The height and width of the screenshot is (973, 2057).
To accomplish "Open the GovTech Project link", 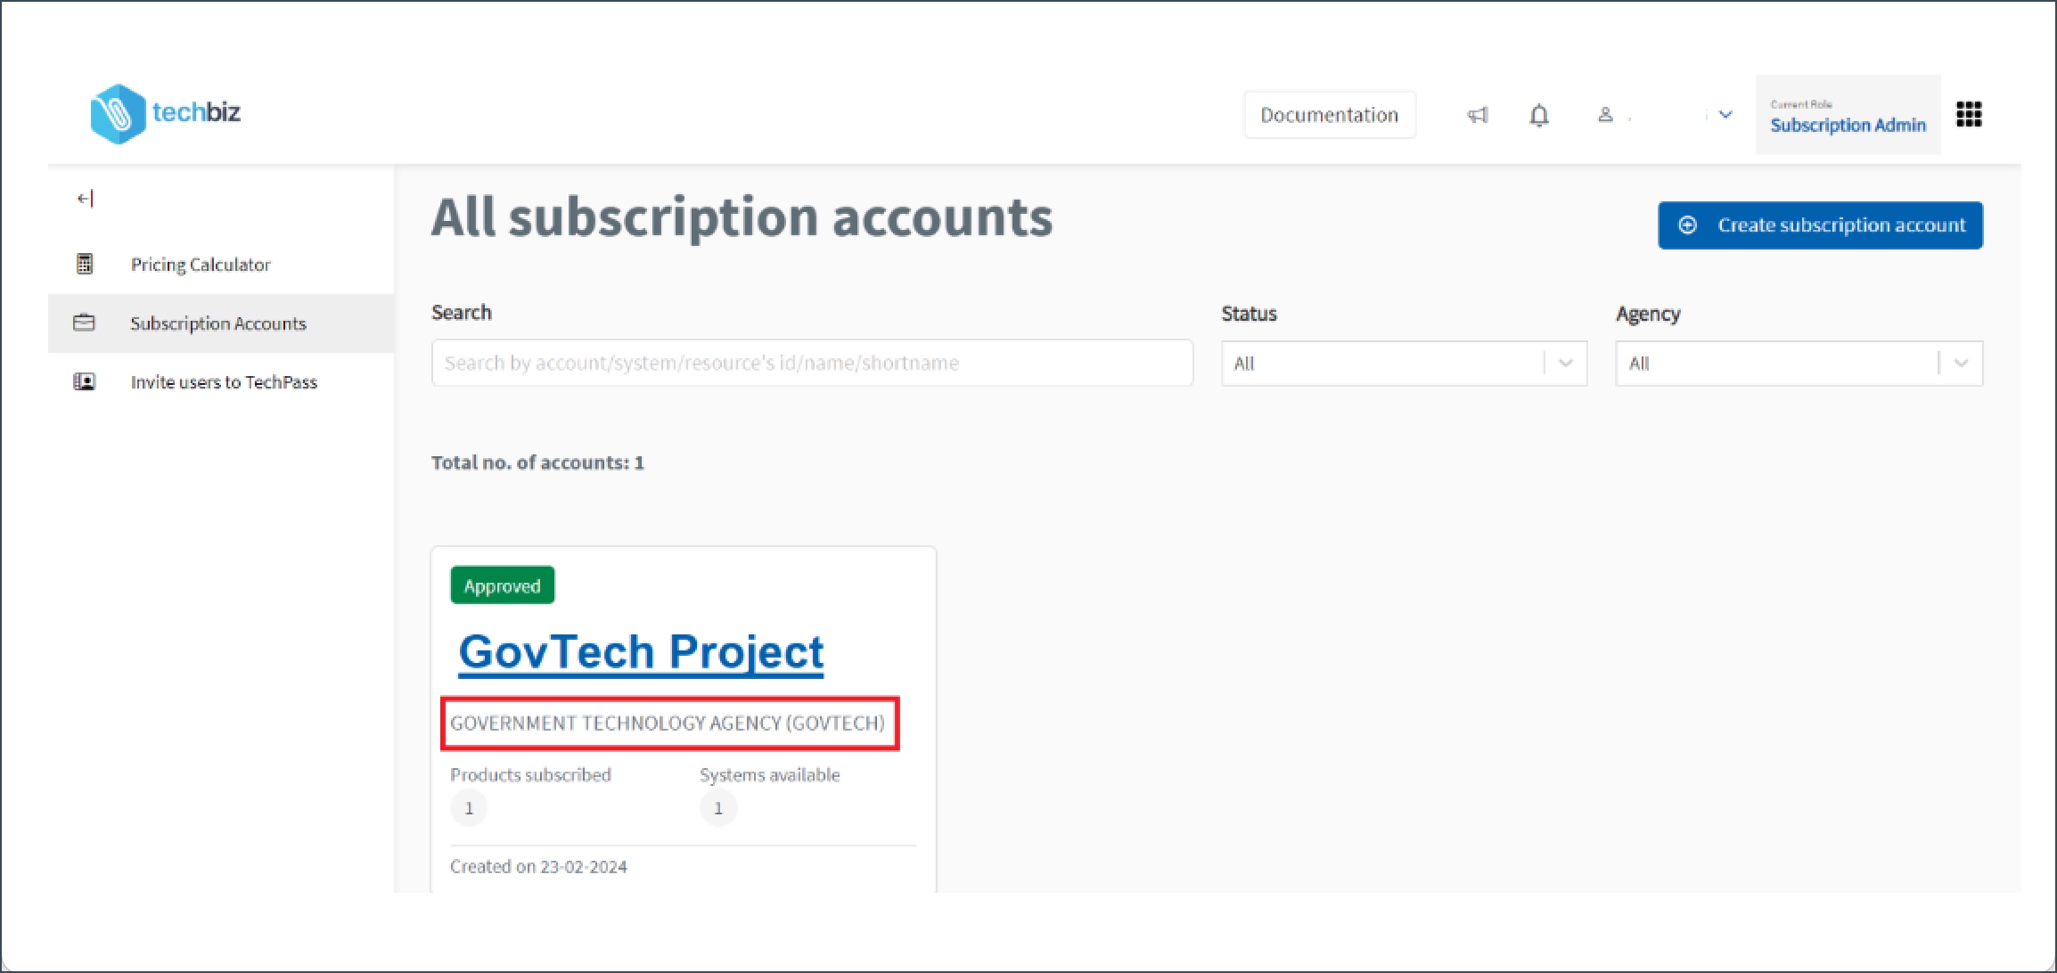I will click(641, 651).
